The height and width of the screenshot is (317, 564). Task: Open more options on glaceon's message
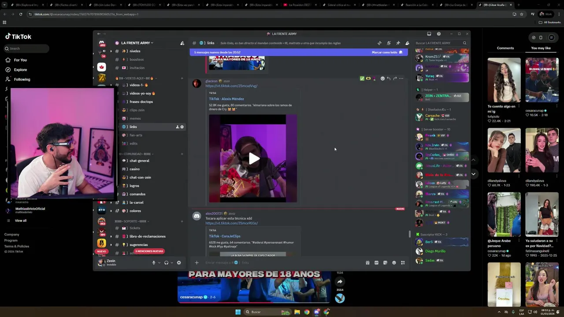point(401,78)
